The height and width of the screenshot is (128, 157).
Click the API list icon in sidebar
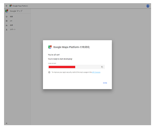click(7, 21)
